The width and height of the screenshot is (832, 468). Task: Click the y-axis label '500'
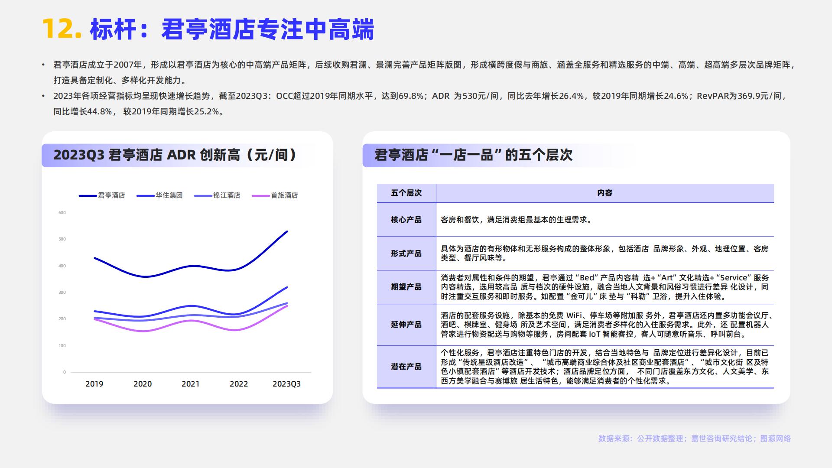tap(62, 239)
